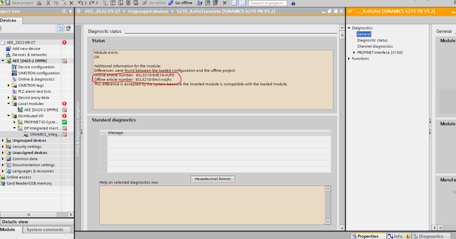The height and width of the screenshot is (239, 456).
Task: Open Device configuration in project tree
Action: tap(36, 67)
